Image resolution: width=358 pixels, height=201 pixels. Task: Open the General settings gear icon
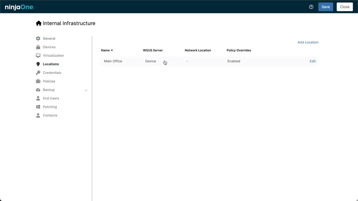coord(38,38)
